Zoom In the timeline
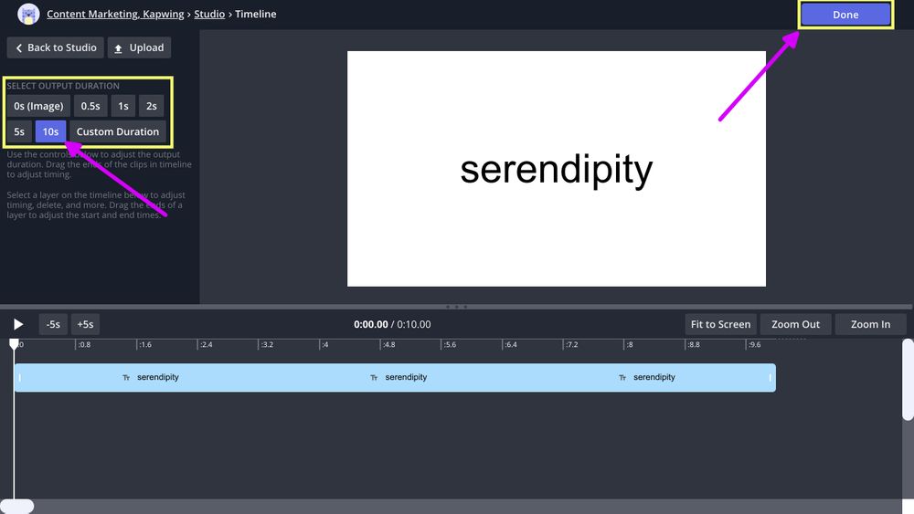Viewport: 914px width, 514px height. (870, 324)
